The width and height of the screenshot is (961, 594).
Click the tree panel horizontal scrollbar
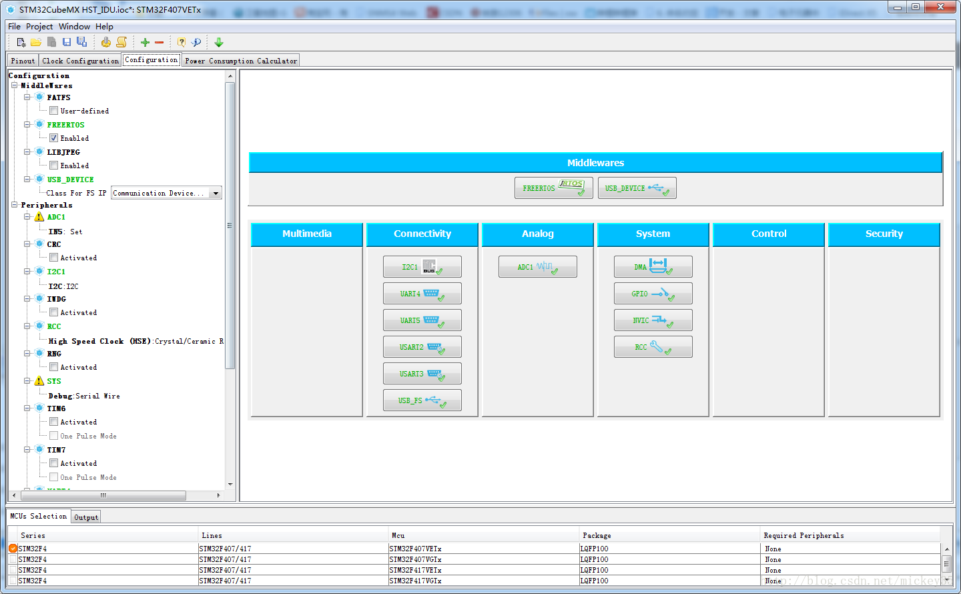103,495
